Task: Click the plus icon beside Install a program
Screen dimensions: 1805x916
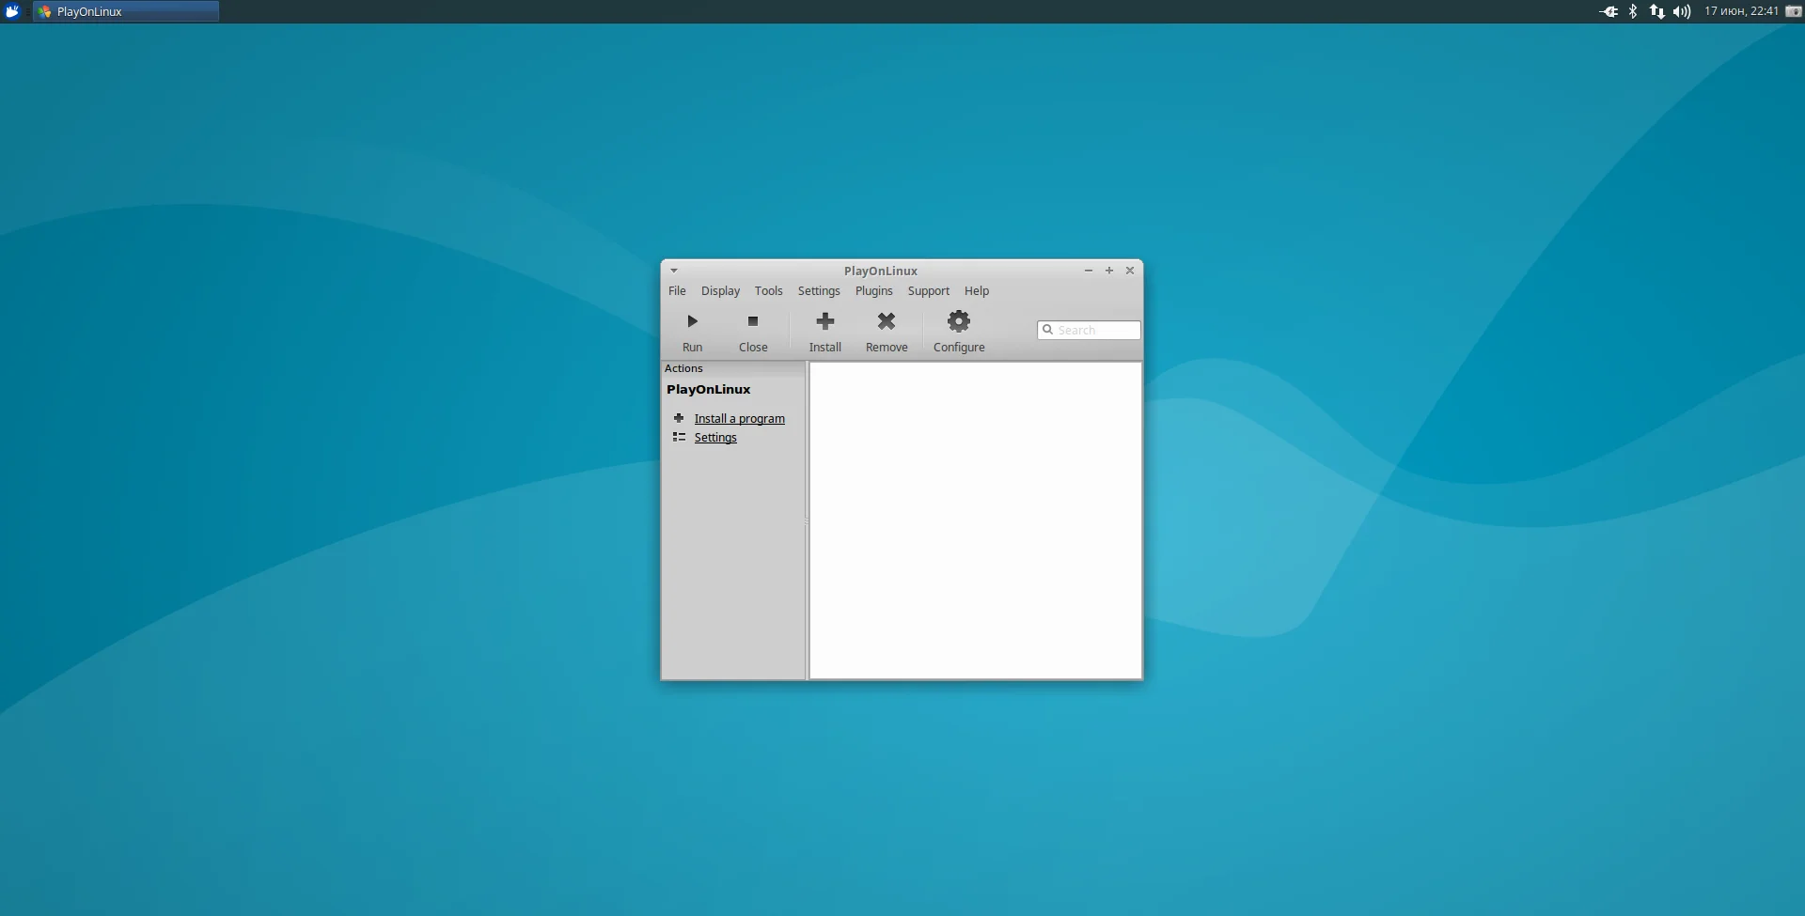Action: (x=679, y=418)
